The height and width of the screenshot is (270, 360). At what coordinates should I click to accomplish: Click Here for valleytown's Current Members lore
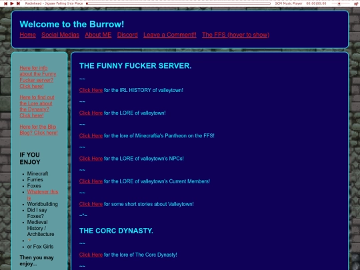click(x=91, y=181)
